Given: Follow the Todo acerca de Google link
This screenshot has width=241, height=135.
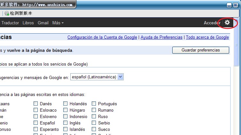Looking at the screenshot, I should (207, 37).
